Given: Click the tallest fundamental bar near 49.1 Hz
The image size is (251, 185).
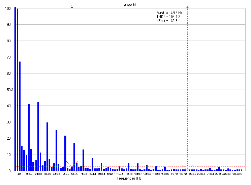Looking at the screenshot, I should (15, 89).
